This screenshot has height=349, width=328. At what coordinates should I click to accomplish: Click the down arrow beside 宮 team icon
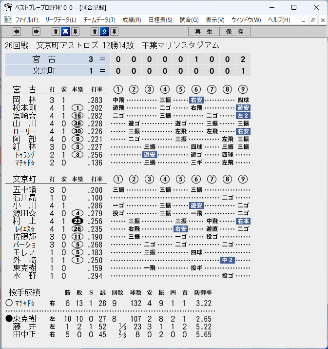[x=76, y=32]
